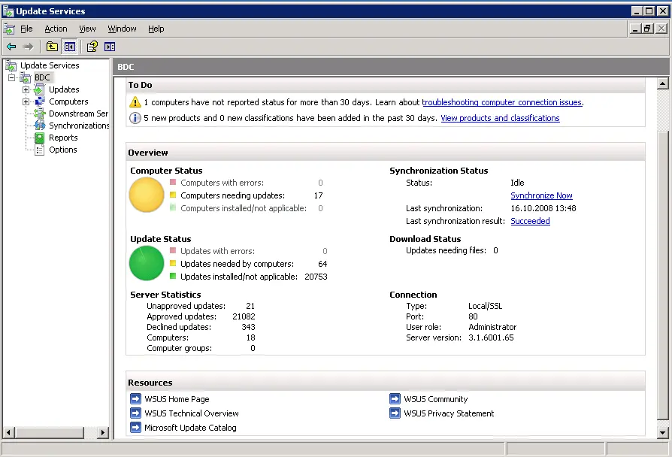Open the WSUS Community link
This screenshot has height=457, width=672.
435,399
